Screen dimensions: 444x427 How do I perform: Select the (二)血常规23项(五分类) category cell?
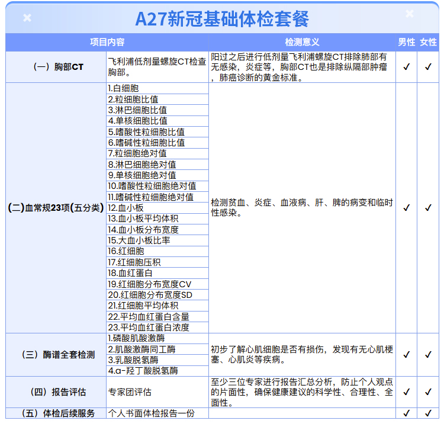[x=56, y=208]
